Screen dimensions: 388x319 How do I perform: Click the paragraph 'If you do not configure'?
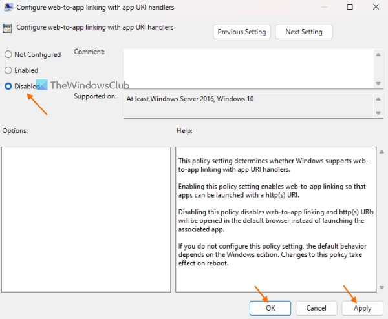click(272, 254)
